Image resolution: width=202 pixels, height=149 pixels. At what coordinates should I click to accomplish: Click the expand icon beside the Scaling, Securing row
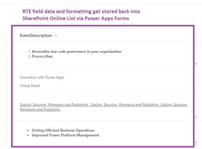pyautogui.click(x=196, y=117)
